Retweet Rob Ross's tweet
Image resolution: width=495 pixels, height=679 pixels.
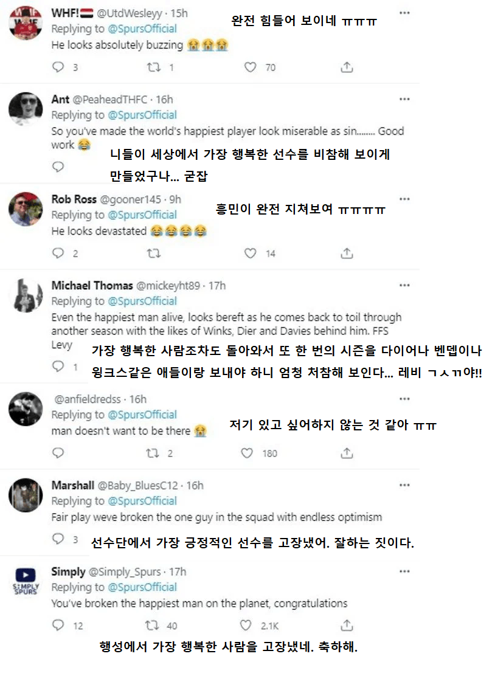[154, 253]
